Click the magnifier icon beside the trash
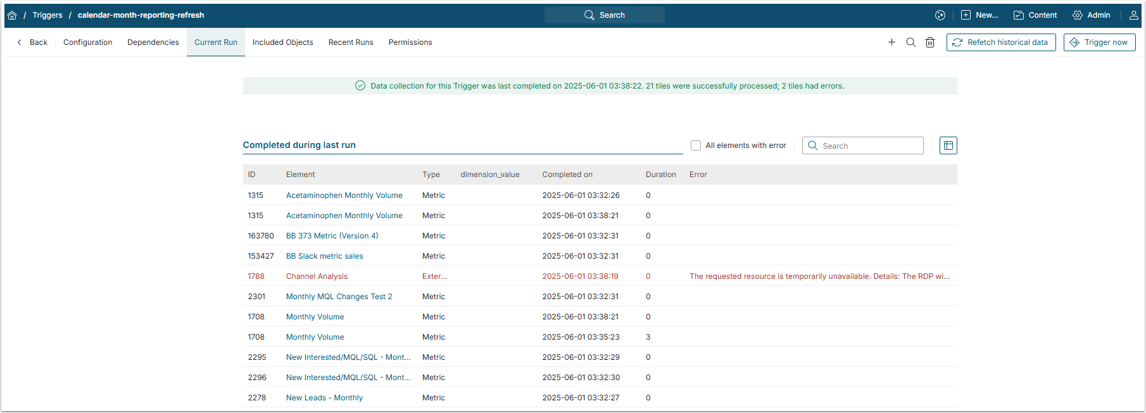 [x=910, y=42]
